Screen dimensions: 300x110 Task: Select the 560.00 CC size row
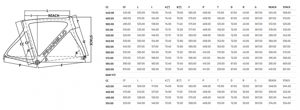point(200,52)
